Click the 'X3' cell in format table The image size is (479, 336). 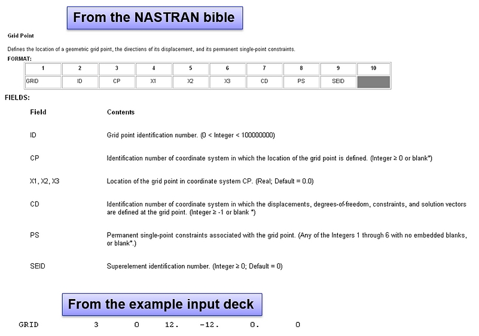[x=228, y=82]
